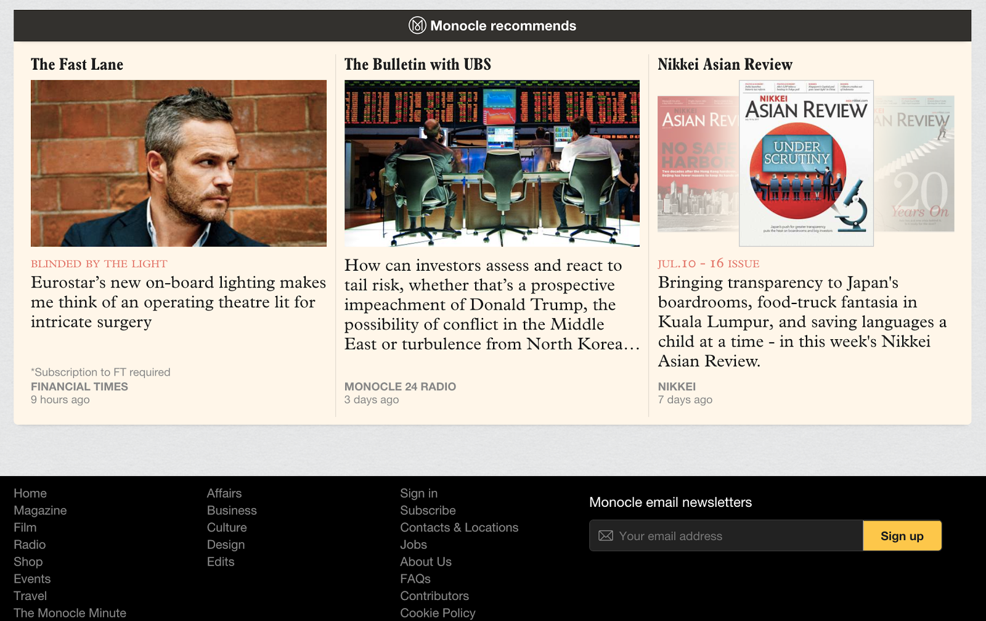Click Subscribe footer link

coord(428,511)
